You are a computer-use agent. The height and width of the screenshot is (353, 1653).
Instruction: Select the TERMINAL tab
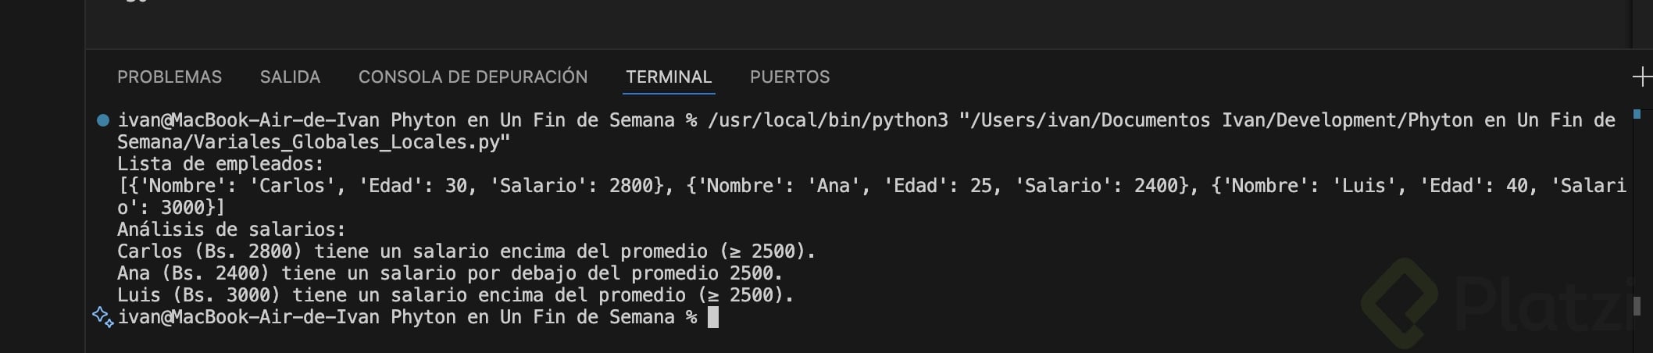(669, 77)
